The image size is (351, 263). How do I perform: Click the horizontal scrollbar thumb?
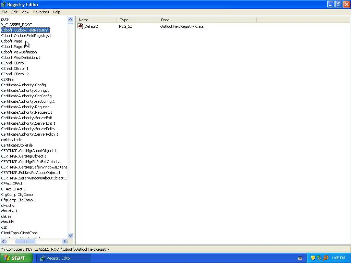[x=25, y=241]
